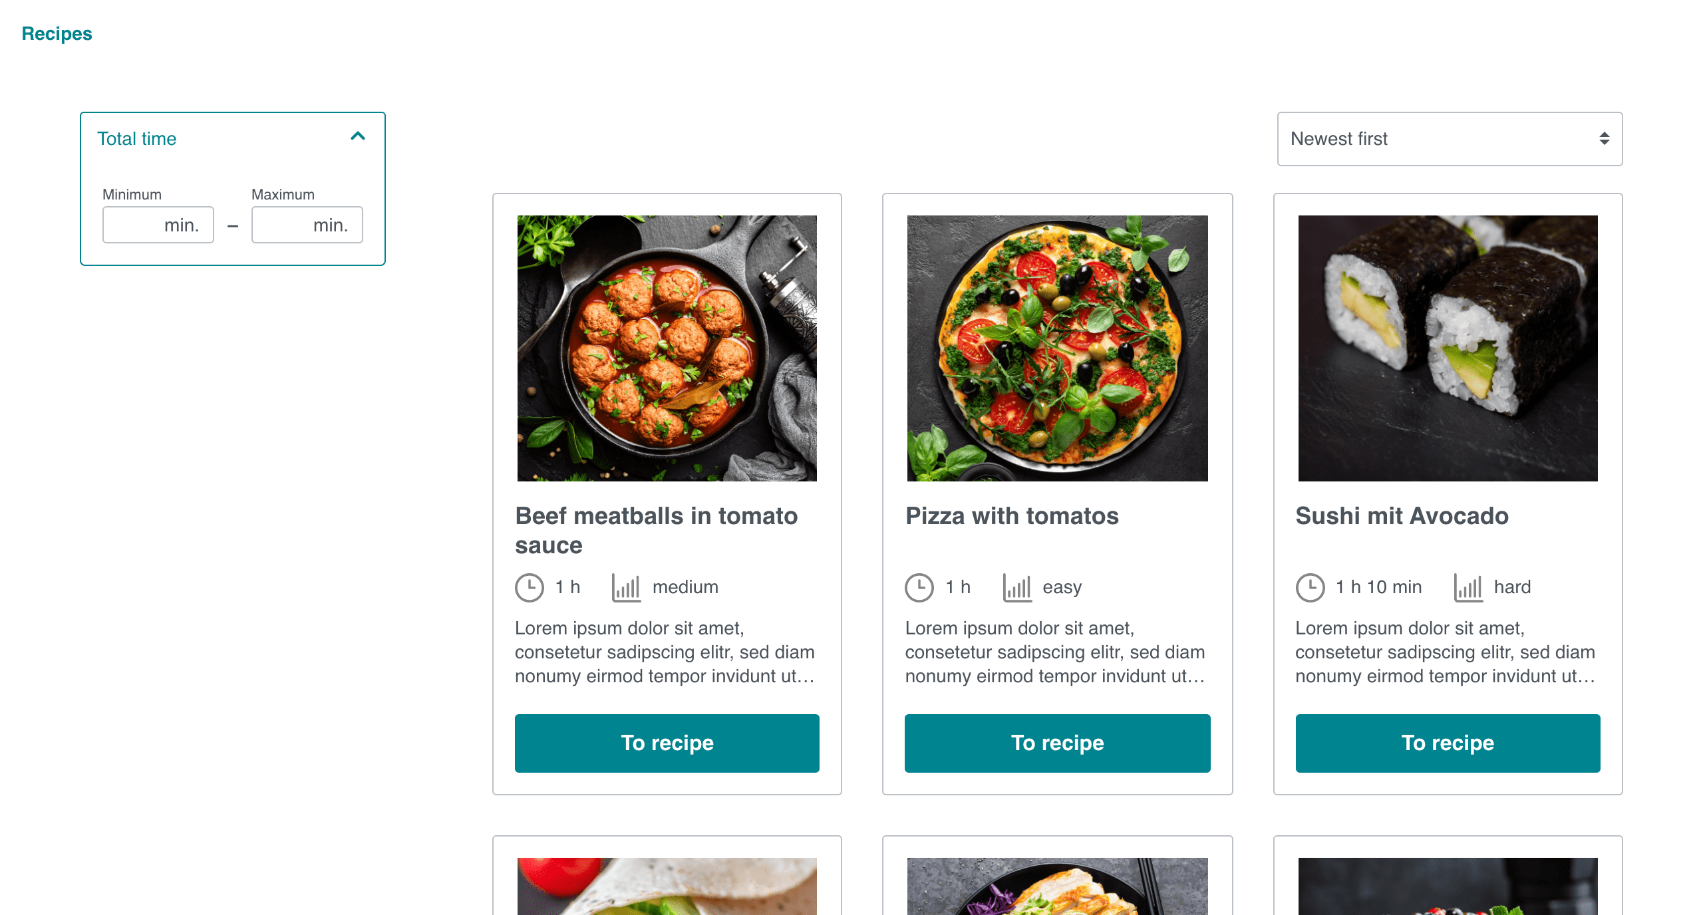
Task: Open the Sushi avocado rolls photo
Action: point(1448,348)
